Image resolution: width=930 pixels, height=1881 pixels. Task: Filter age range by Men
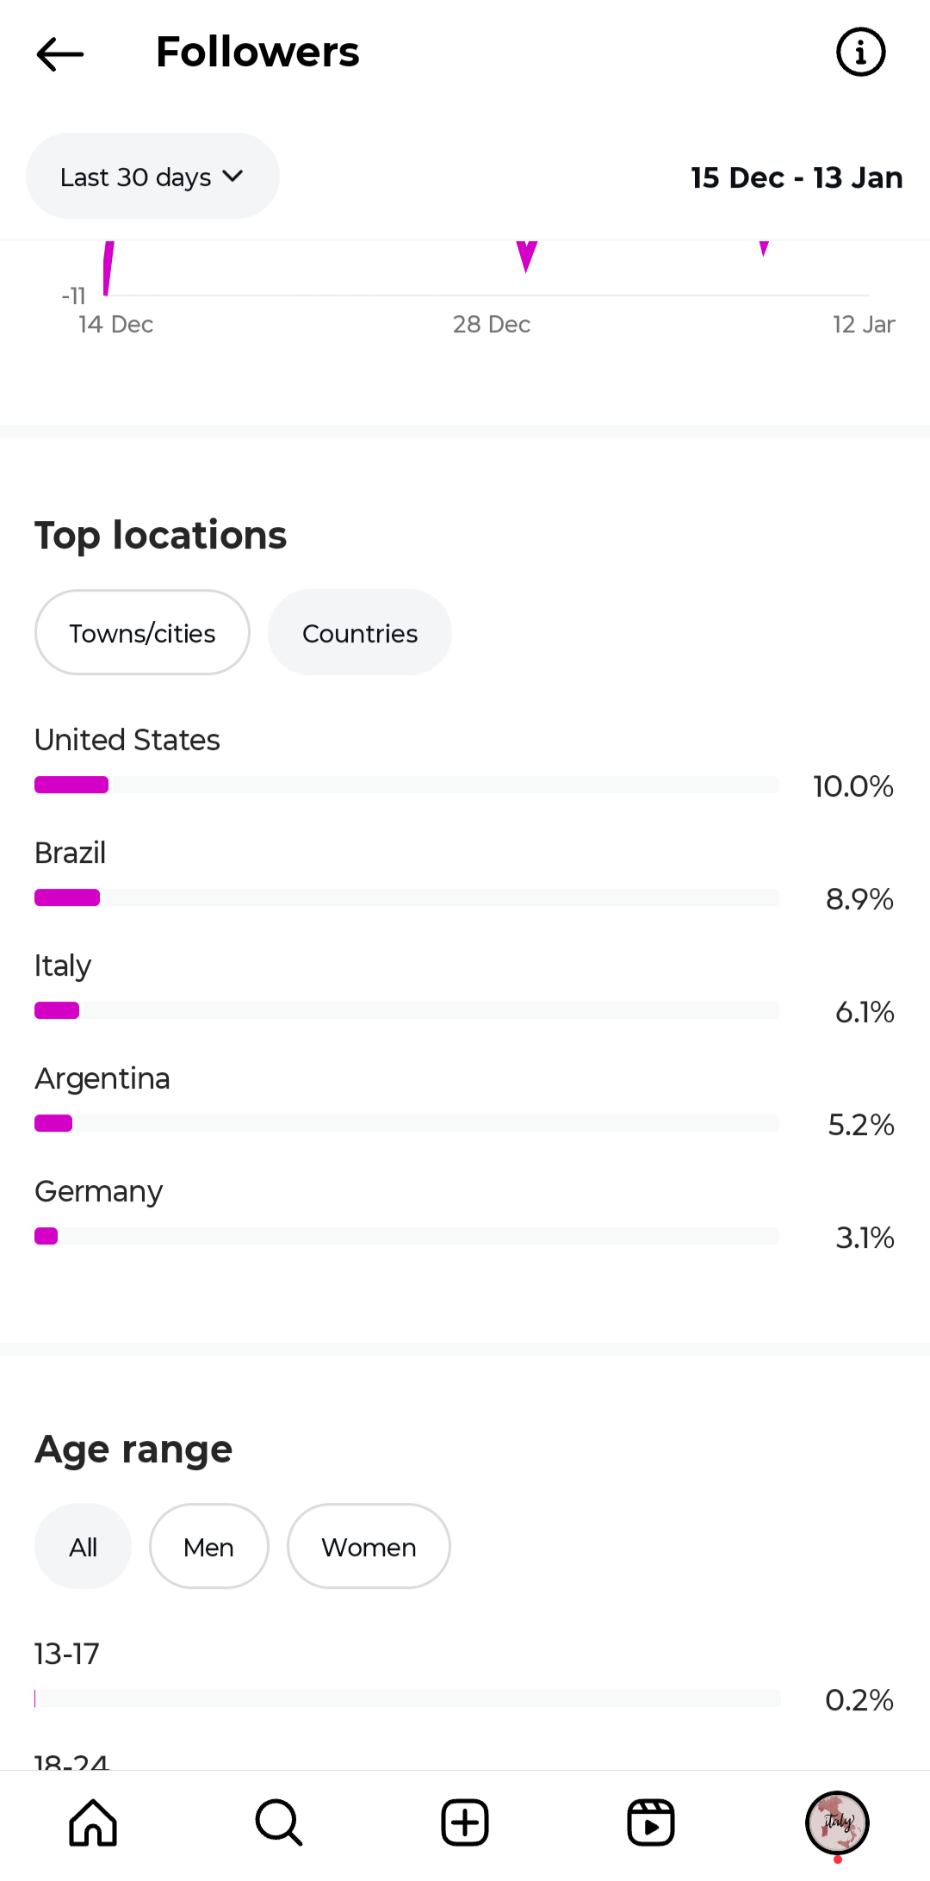coord(208,1547)
